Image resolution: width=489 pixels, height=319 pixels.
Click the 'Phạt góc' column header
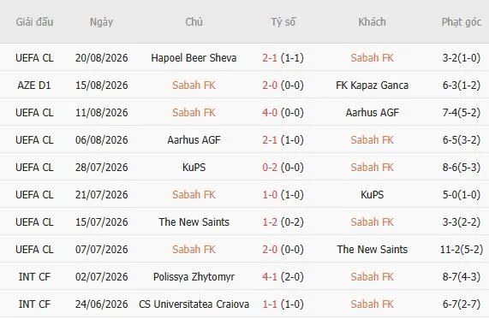462,22
